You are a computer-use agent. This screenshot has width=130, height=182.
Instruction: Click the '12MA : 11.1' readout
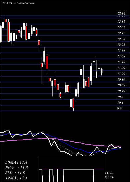[16, 178]
